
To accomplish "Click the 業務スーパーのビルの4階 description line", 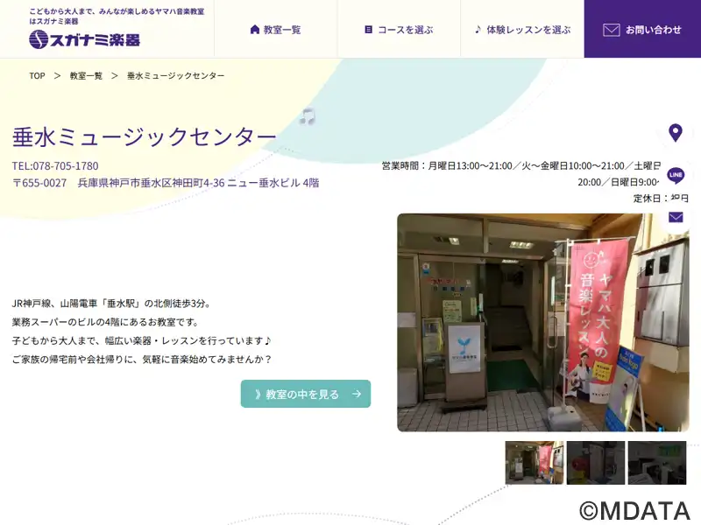I will (x=105, y=322).
